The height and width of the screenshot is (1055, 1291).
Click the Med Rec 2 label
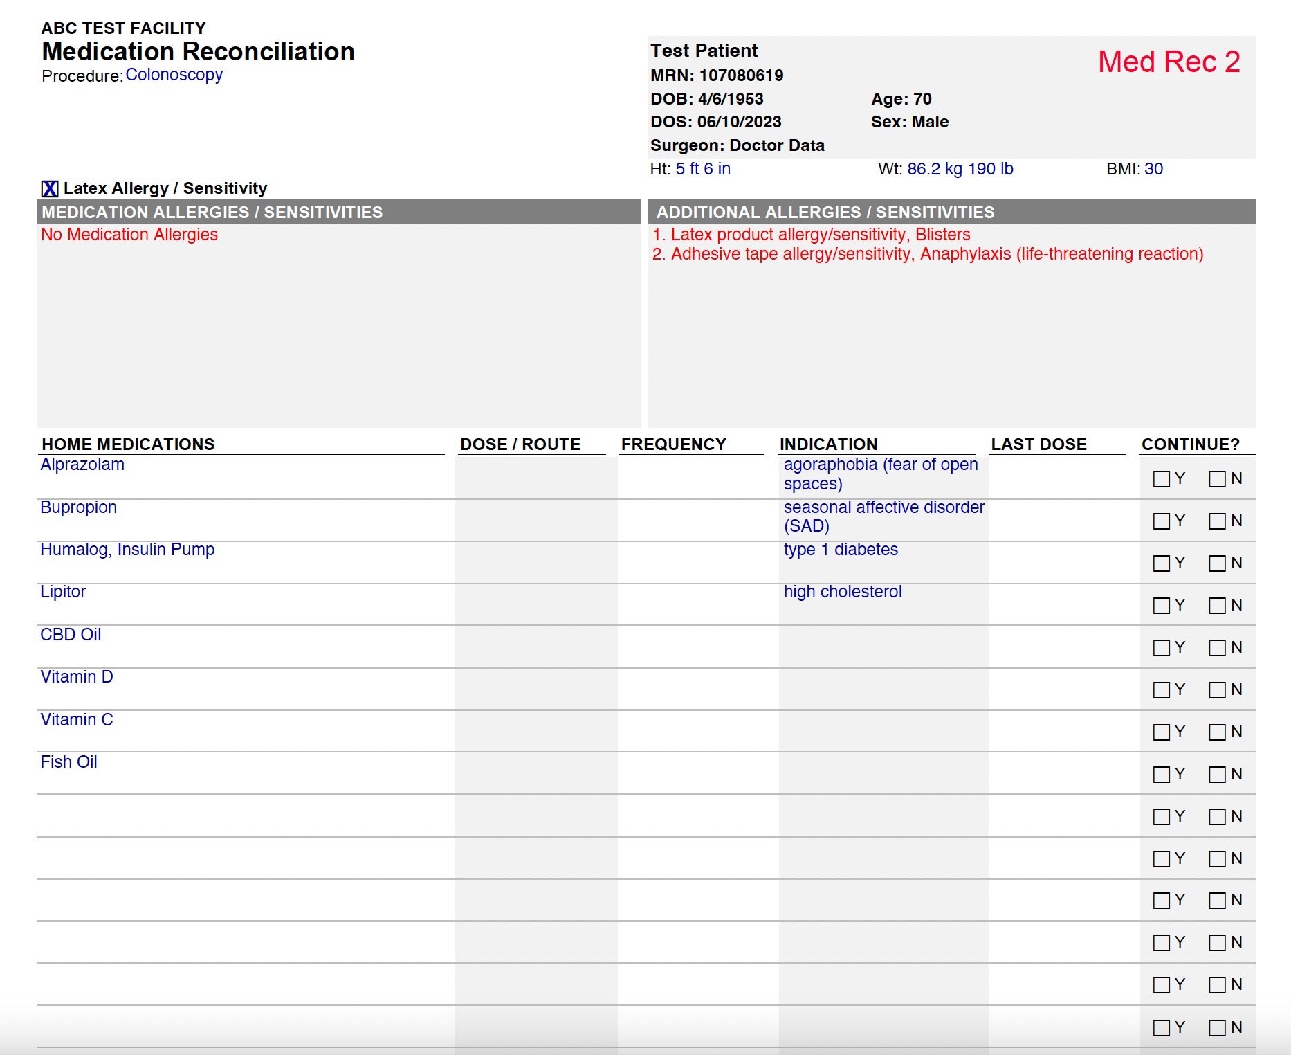click(1169, 62)
